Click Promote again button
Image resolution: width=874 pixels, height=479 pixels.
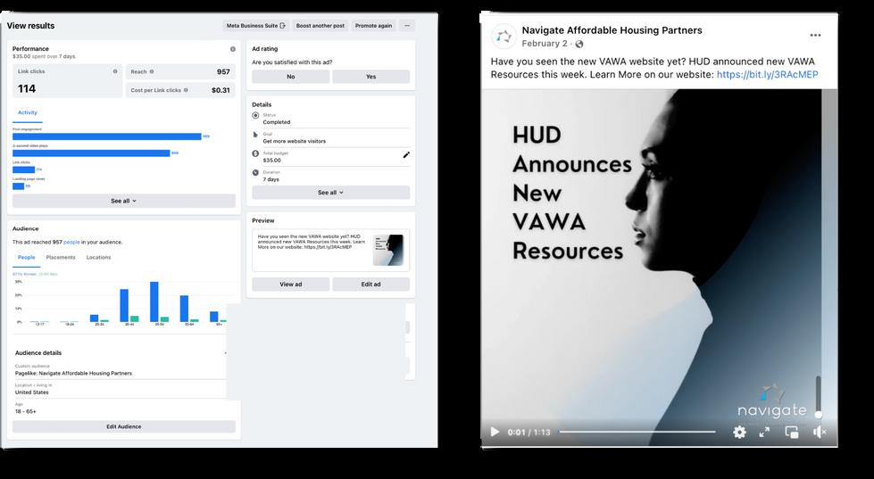[x=373, y=26]
